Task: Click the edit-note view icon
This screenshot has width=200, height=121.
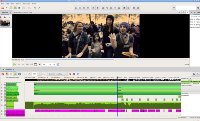Action: click(93, 8)
